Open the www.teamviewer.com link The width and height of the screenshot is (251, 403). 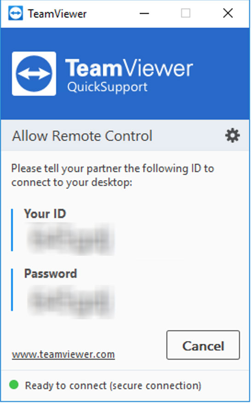tap(63, 355)
